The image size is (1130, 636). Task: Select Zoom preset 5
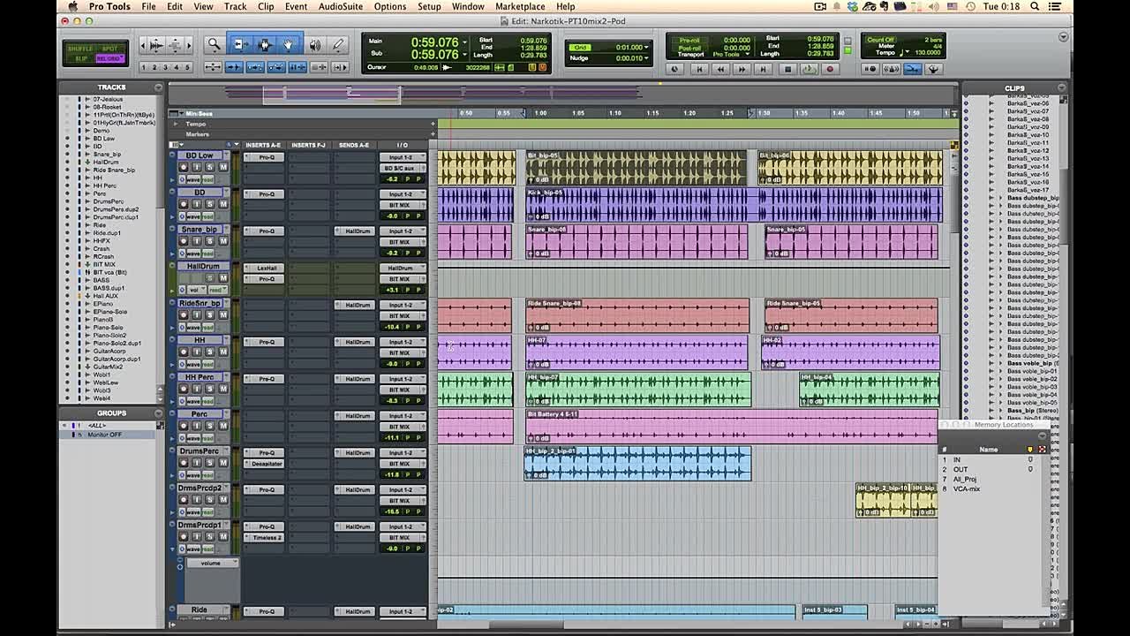pyautogui.click(x=187, y=67)
